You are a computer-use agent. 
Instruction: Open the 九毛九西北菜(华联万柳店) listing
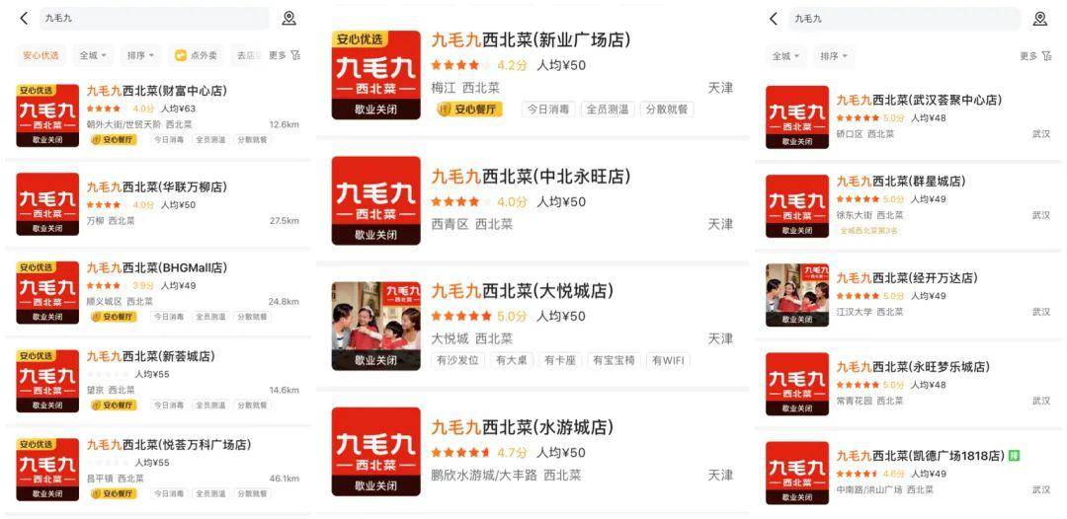pos(157,204)
